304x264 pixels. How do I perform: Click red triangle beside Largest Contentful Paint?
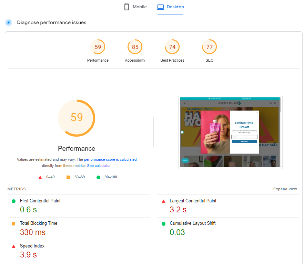[163, 201]
